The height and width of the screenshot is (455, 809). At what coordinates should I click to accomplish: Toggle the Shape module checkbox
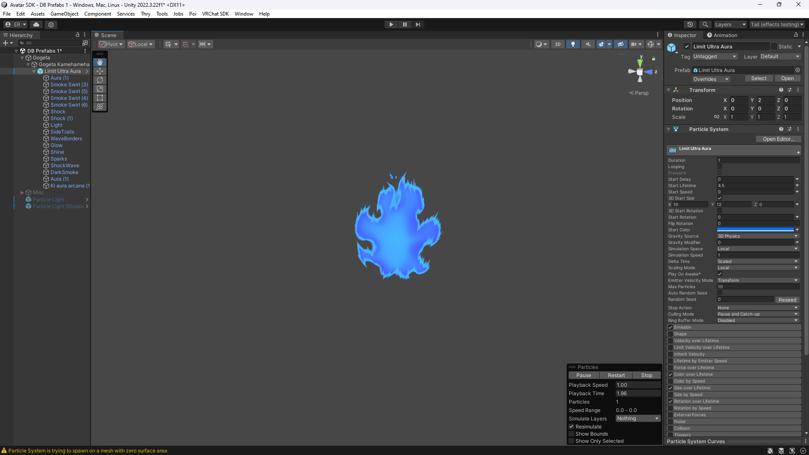pyautogui.click(x=670, y=334)
